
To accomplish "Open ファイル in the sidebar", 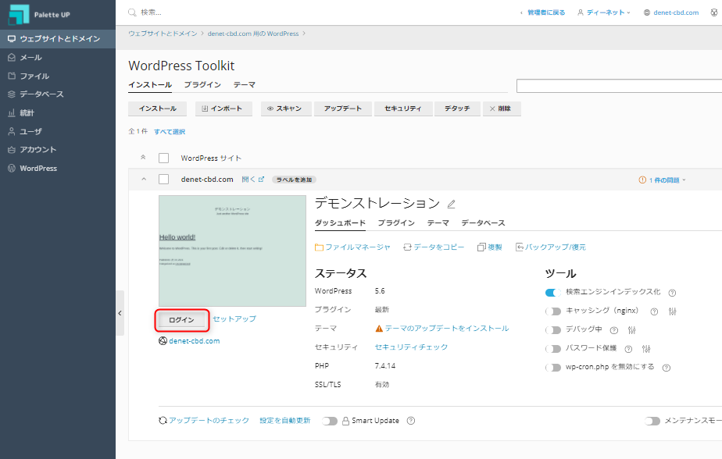I will 58,76.
